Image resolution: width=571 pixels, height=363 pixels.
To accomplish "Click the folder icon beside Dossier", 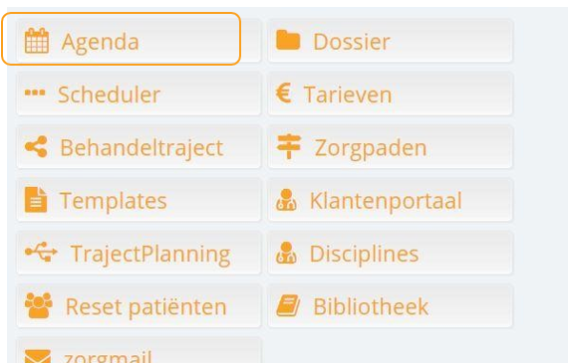I will tap(288, 40).
